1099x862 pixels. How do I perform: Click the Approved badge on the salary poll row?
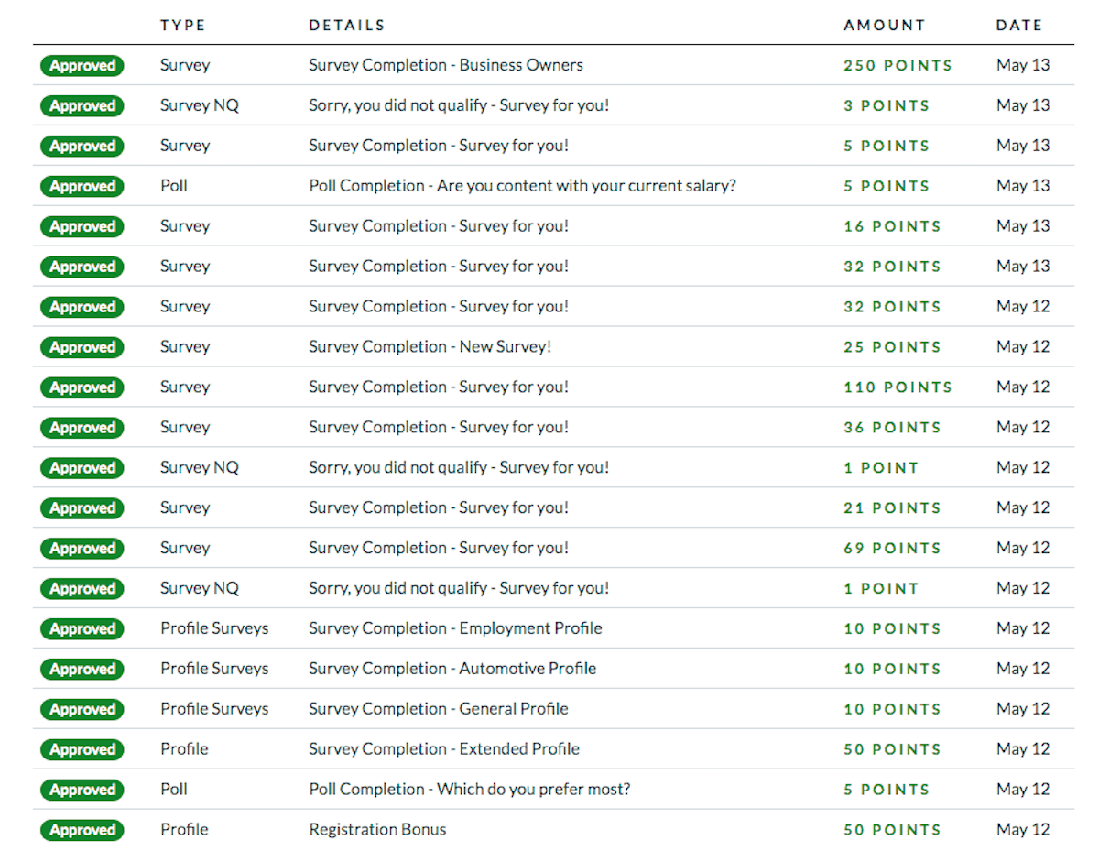82,186
